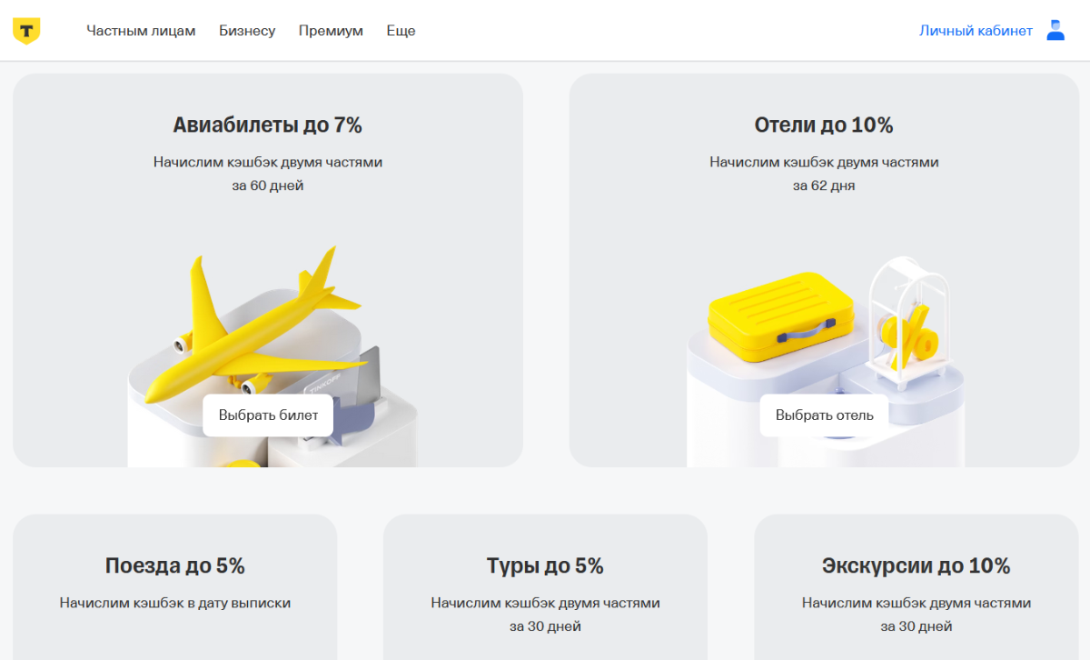Click cashback statement date text under Поезда

pyautogui.click(x=175, y=603)
